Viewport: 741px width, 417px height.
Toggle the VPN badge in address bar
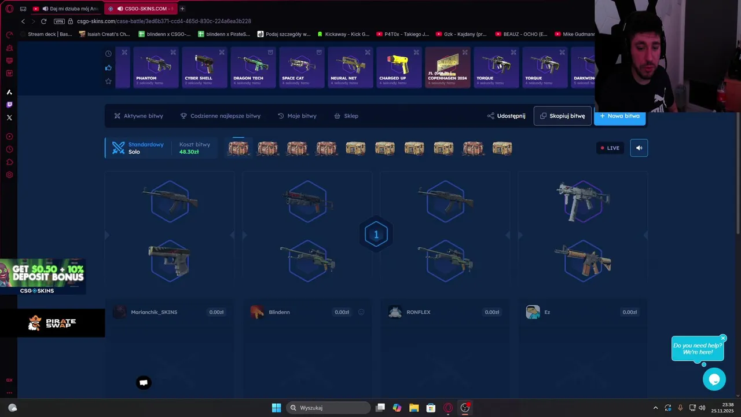pos(59,21)
